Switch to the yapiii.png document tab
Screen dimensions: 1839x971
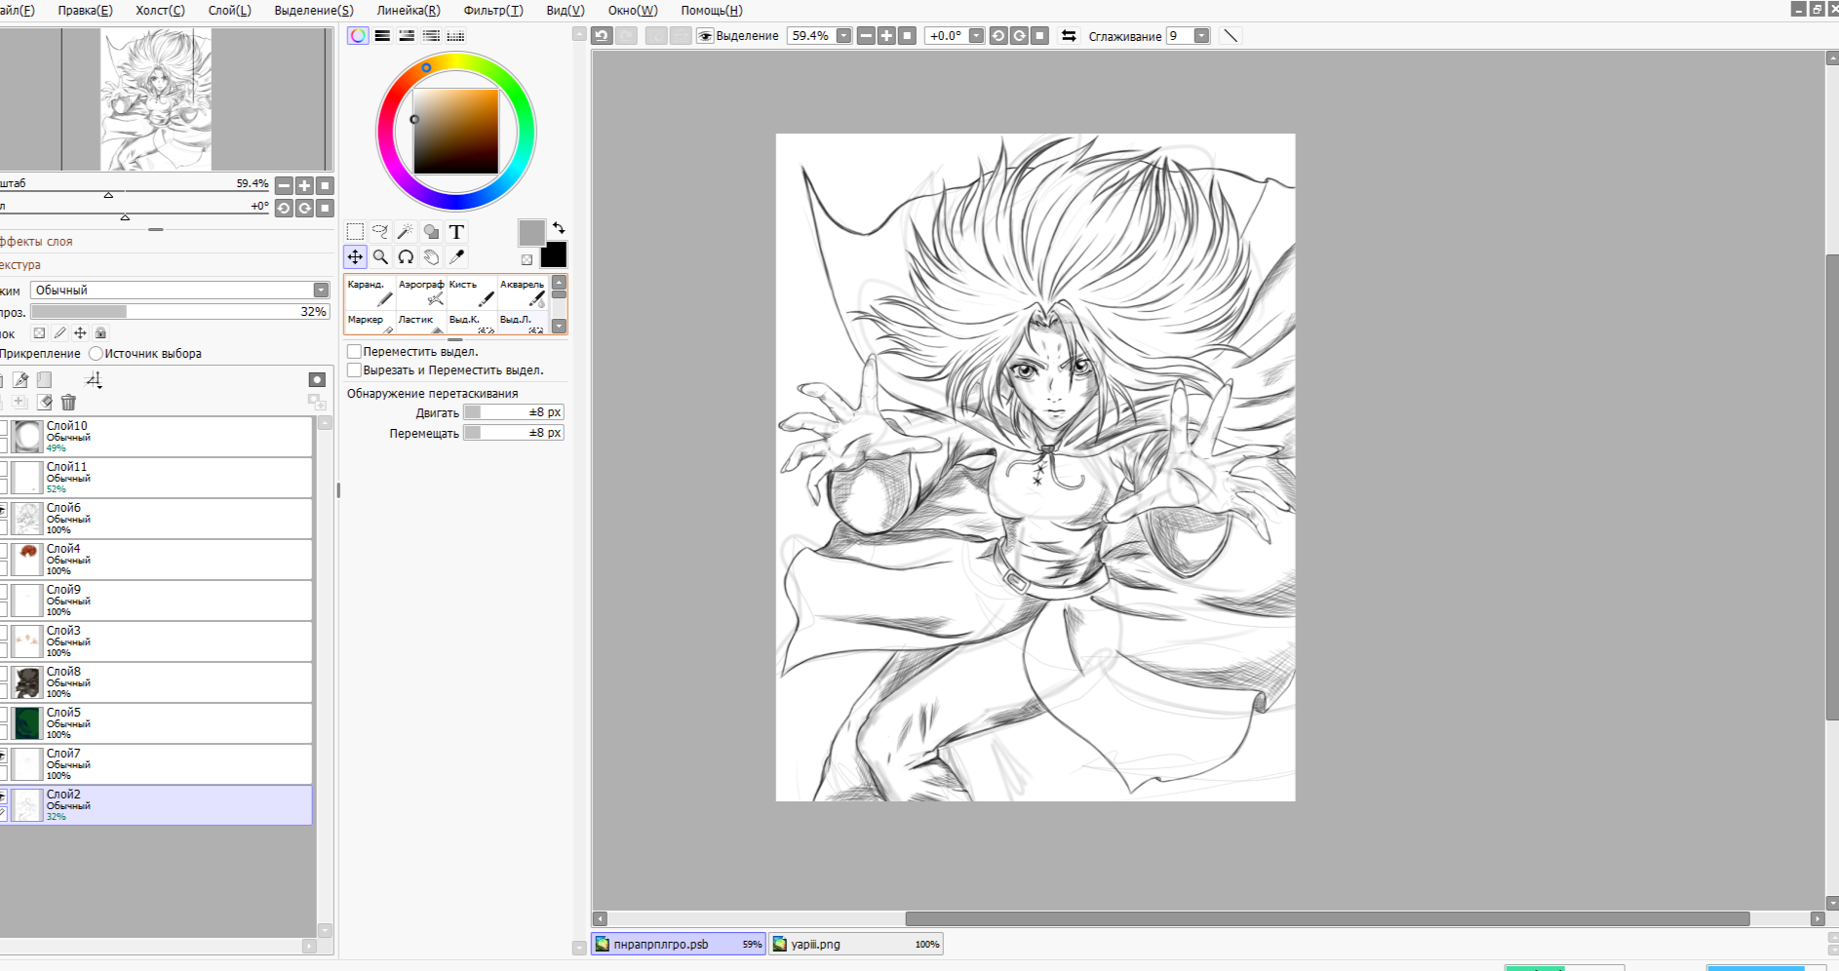(x=854, y=944)
